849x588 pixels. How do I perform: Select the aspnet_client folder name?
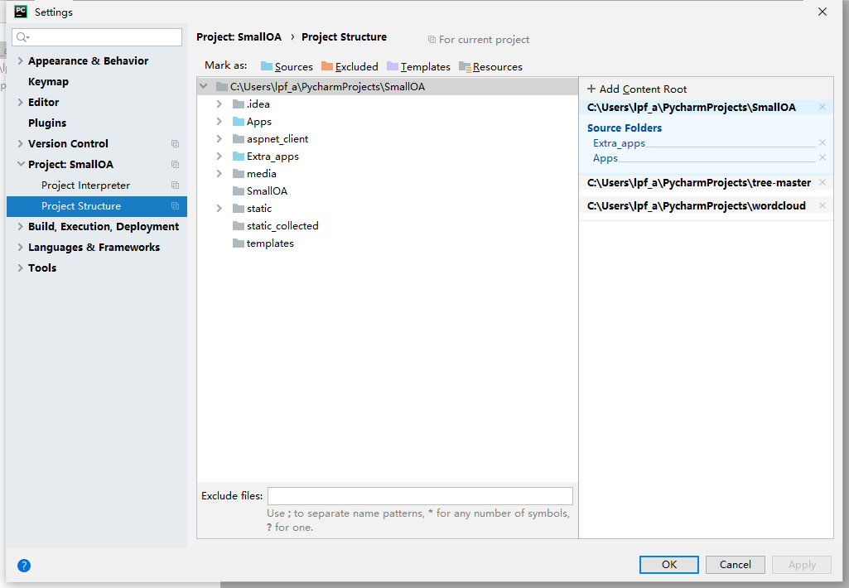point(277,138)
